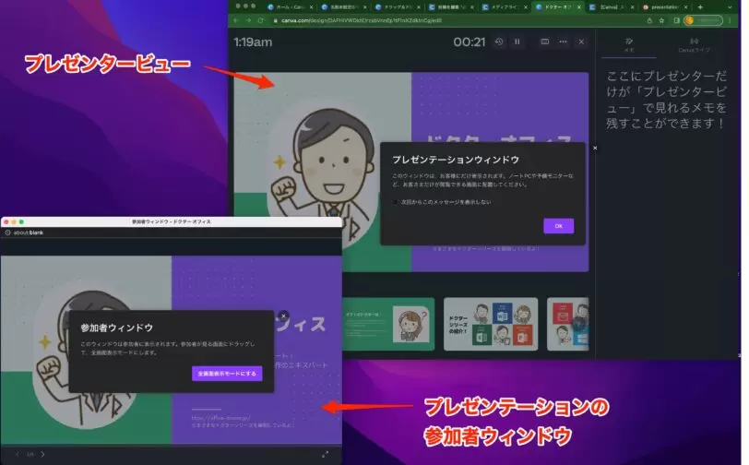749x465 pixels.
Task: Switch to the メモ notes tab
Action: click(x=629, y=45)
